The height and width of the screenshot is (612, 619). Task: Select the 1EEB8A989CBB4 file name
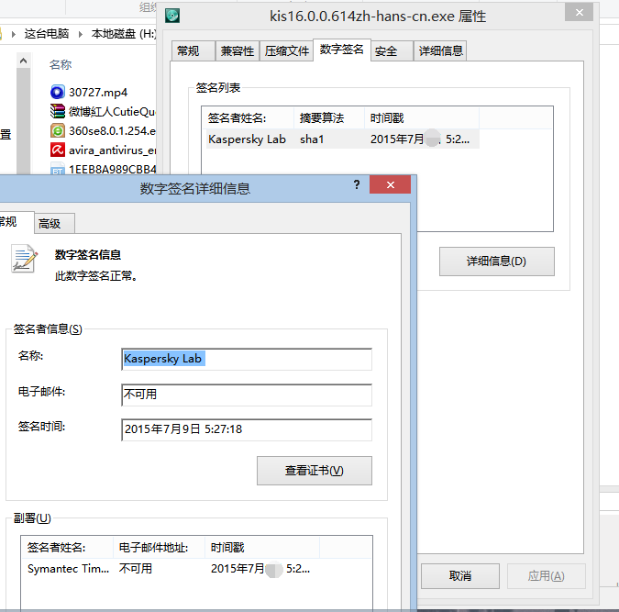pos(112,169)
